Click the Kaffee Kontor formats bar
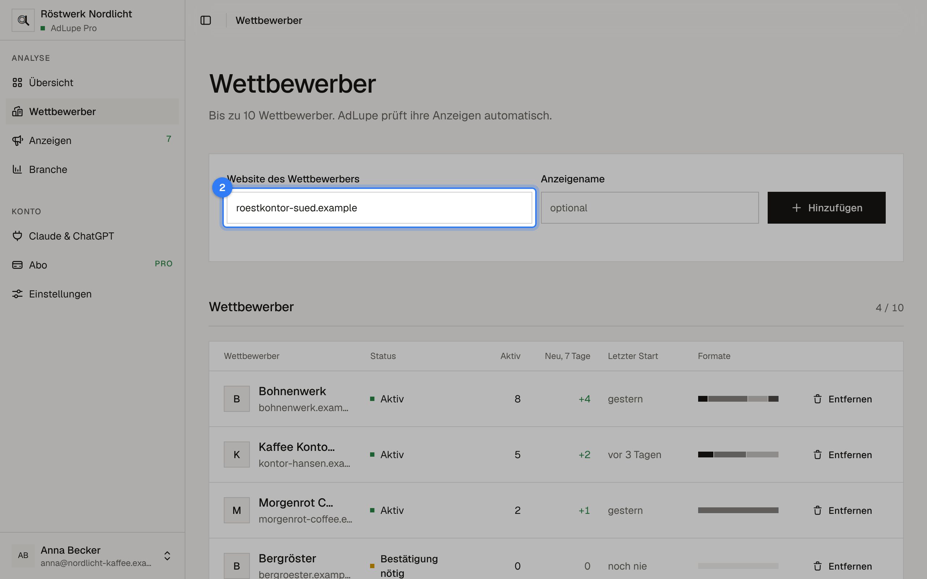This screenshot has width=927, height=579. [738, 455]
